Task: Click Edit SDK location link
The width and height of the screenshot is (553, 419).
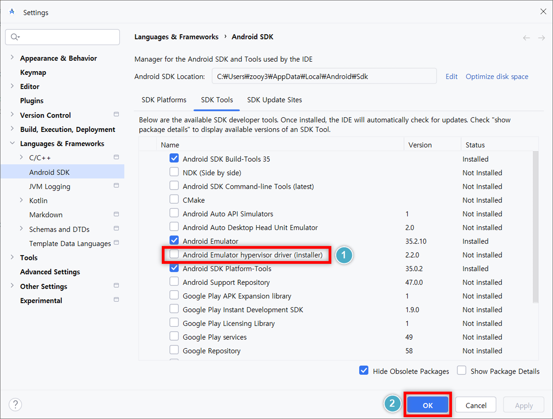Action: tap(451, 76)
